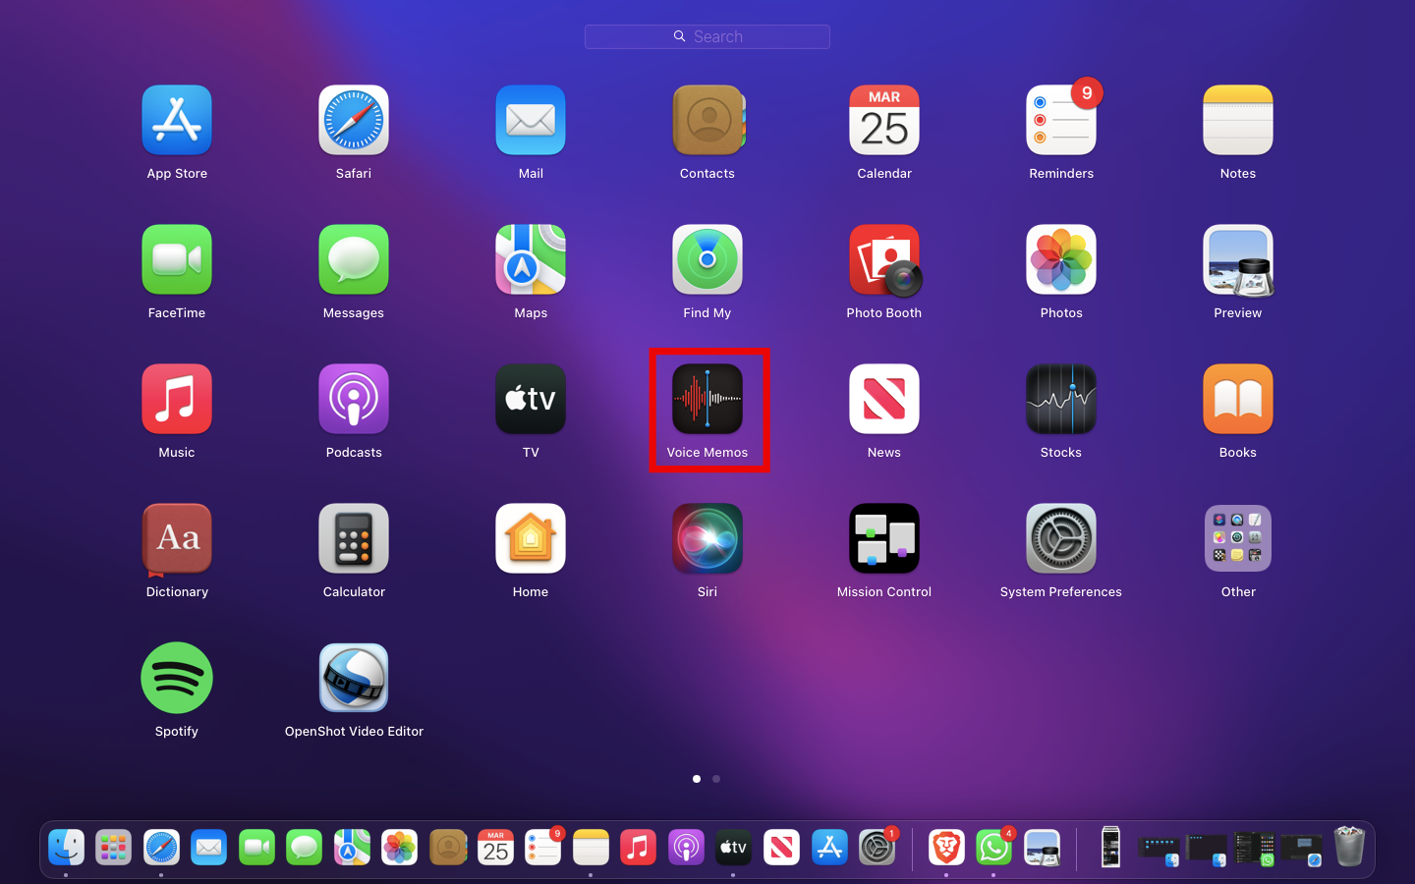The image size is (1415, 884).
Task: Launch the Calculator app
Action: click(354, 539)
